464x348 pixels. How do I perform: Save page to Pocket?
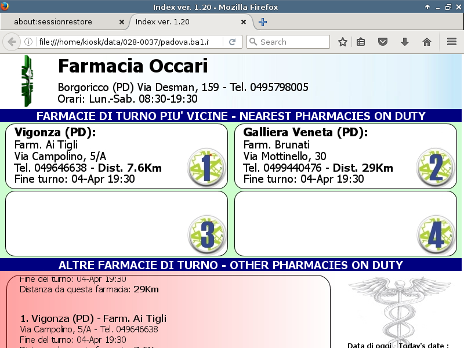(x=383, y=42)
